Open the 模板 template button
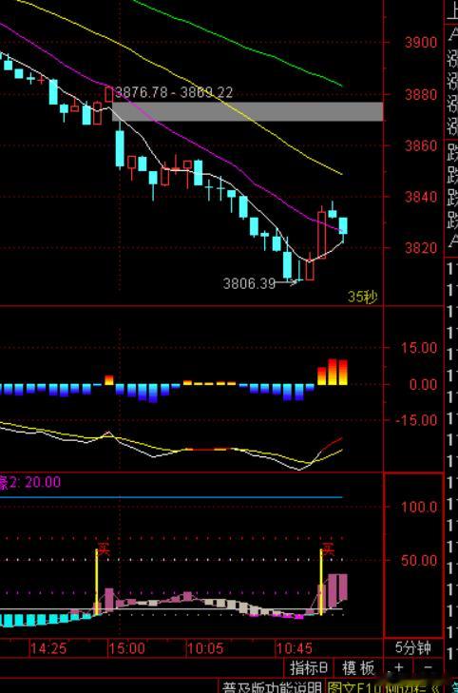This screenshot has width=458, height=693. point(358,667)
